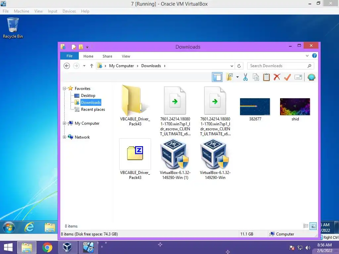
Task: Toggle the navigation pane layout button
Action: click(x=217, y=77)
